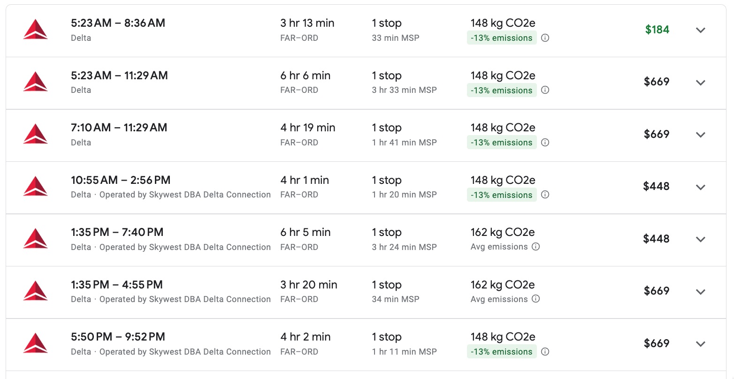Click the Delta logo beside the 10:55 AM departure
Image resolution: width=734 pixels, height=379 pixels.
[35, 186]
